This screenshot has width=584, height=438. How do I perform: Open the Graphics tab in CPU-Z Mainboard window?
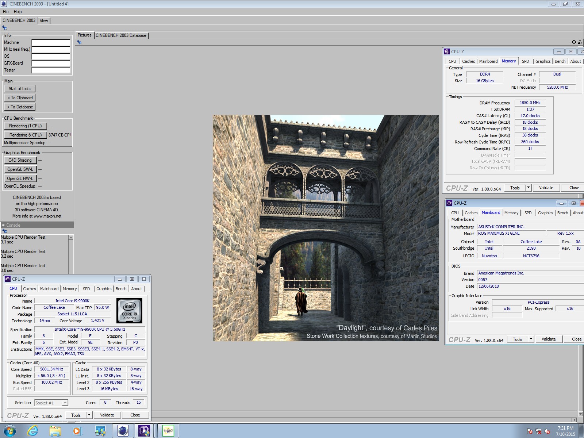point(545,213)
